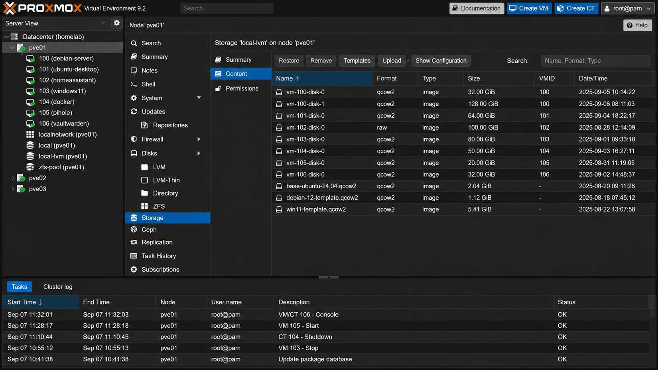
Task: Click the Proxmox logo in the header
Action: pyautogui.click(x=42, y=8)
